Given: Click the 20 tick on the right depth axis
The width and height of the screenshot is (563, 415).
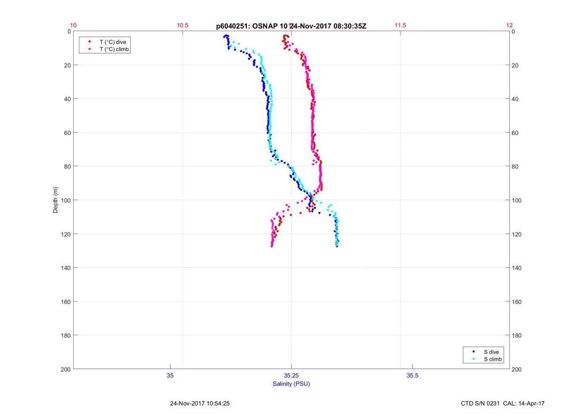Looking at the screenshot, I should click(x=516, y=65).
